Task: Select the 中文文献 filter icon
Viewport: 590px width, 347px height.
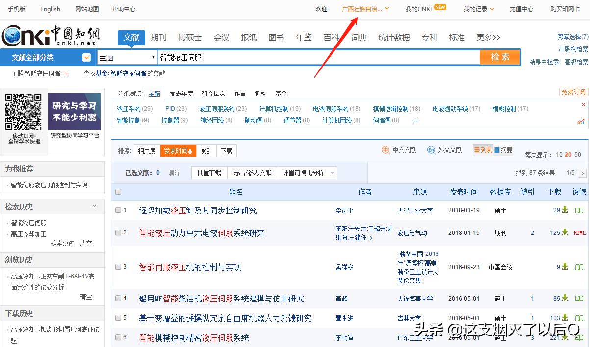Action: [385, 150]
